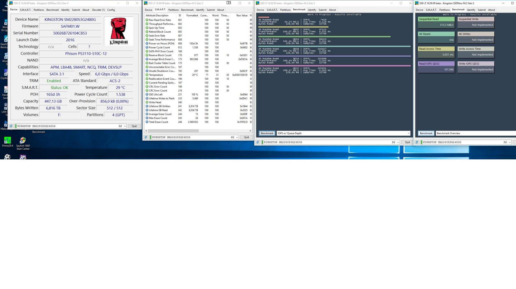Click Quit in the S.M.A.R.T. window
The width and height of the screenshot is (516, 289).
pyautogui.click(x=246, y=137)
